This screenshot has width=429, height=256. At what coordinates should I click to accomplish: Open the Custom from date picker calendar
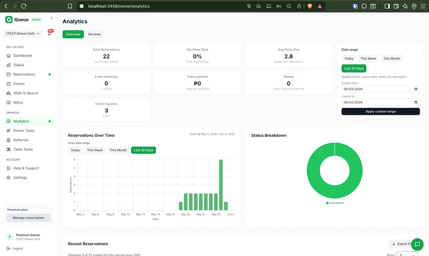coord(416,89)
